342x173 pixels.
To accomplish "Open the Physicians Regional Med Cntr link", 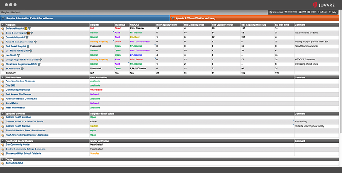I will (x=21, y=64).
